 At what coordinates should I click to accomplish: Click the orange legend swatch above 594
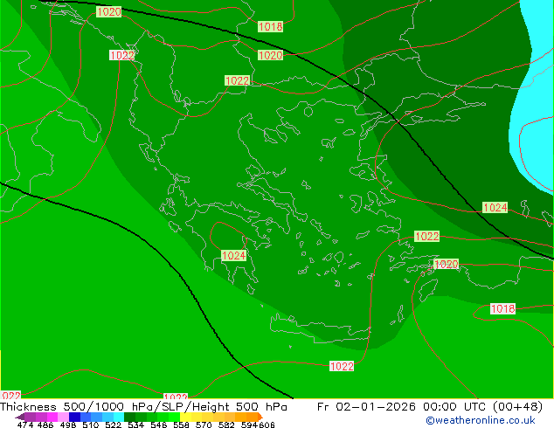[252, 417]
